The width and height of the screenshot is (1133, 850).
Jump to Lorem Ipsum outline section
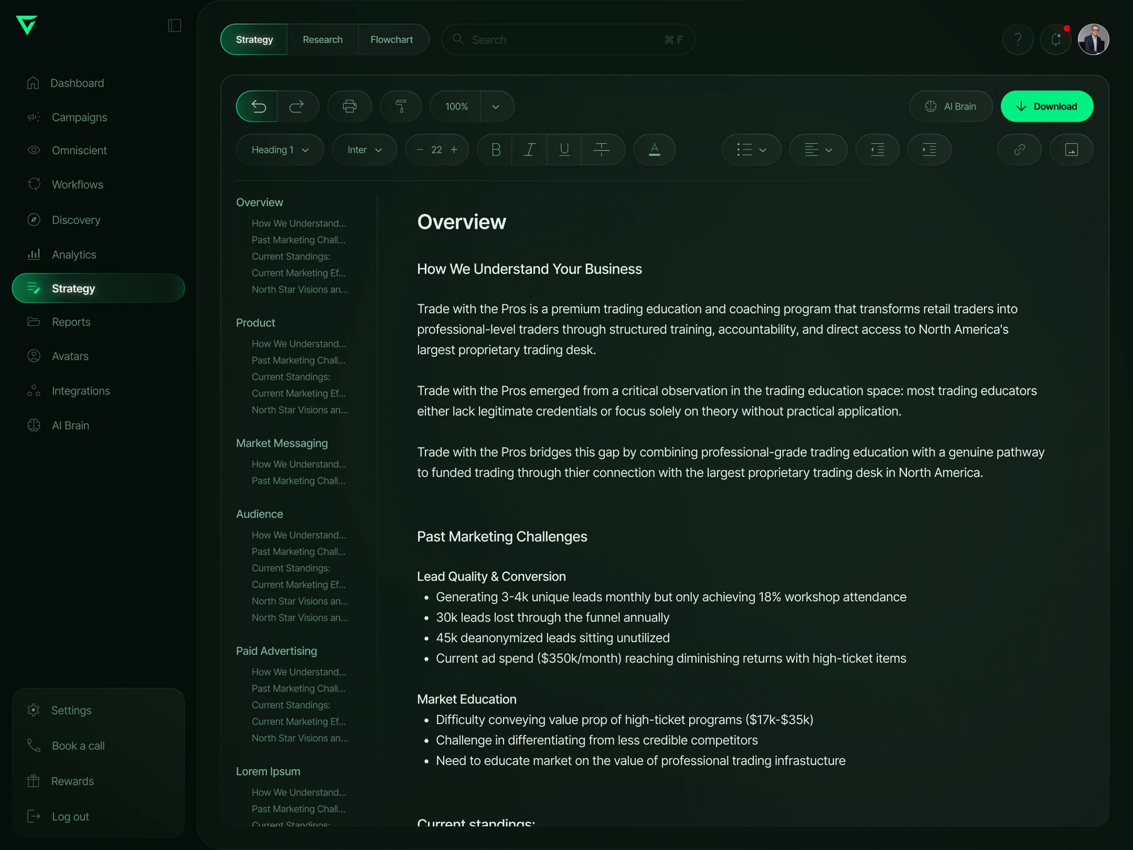coord(268,771)
